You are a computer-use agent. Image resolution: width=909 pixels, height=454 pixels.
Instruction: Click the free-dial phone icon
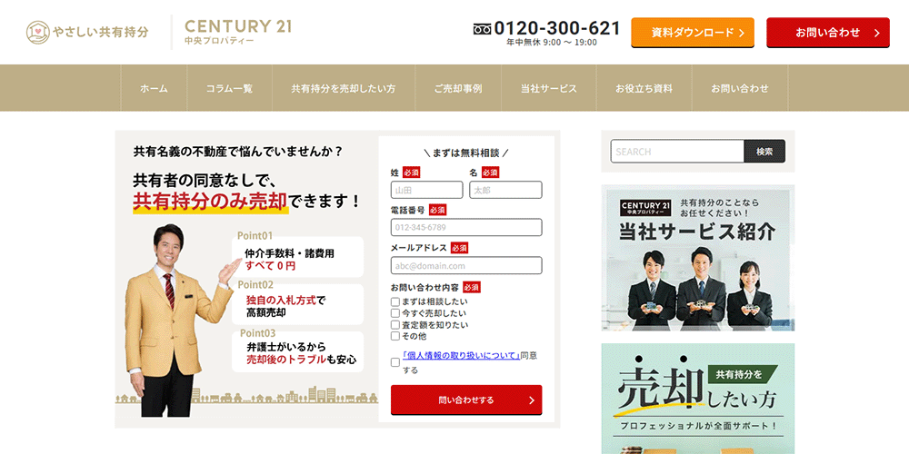(x=482, y=29)
